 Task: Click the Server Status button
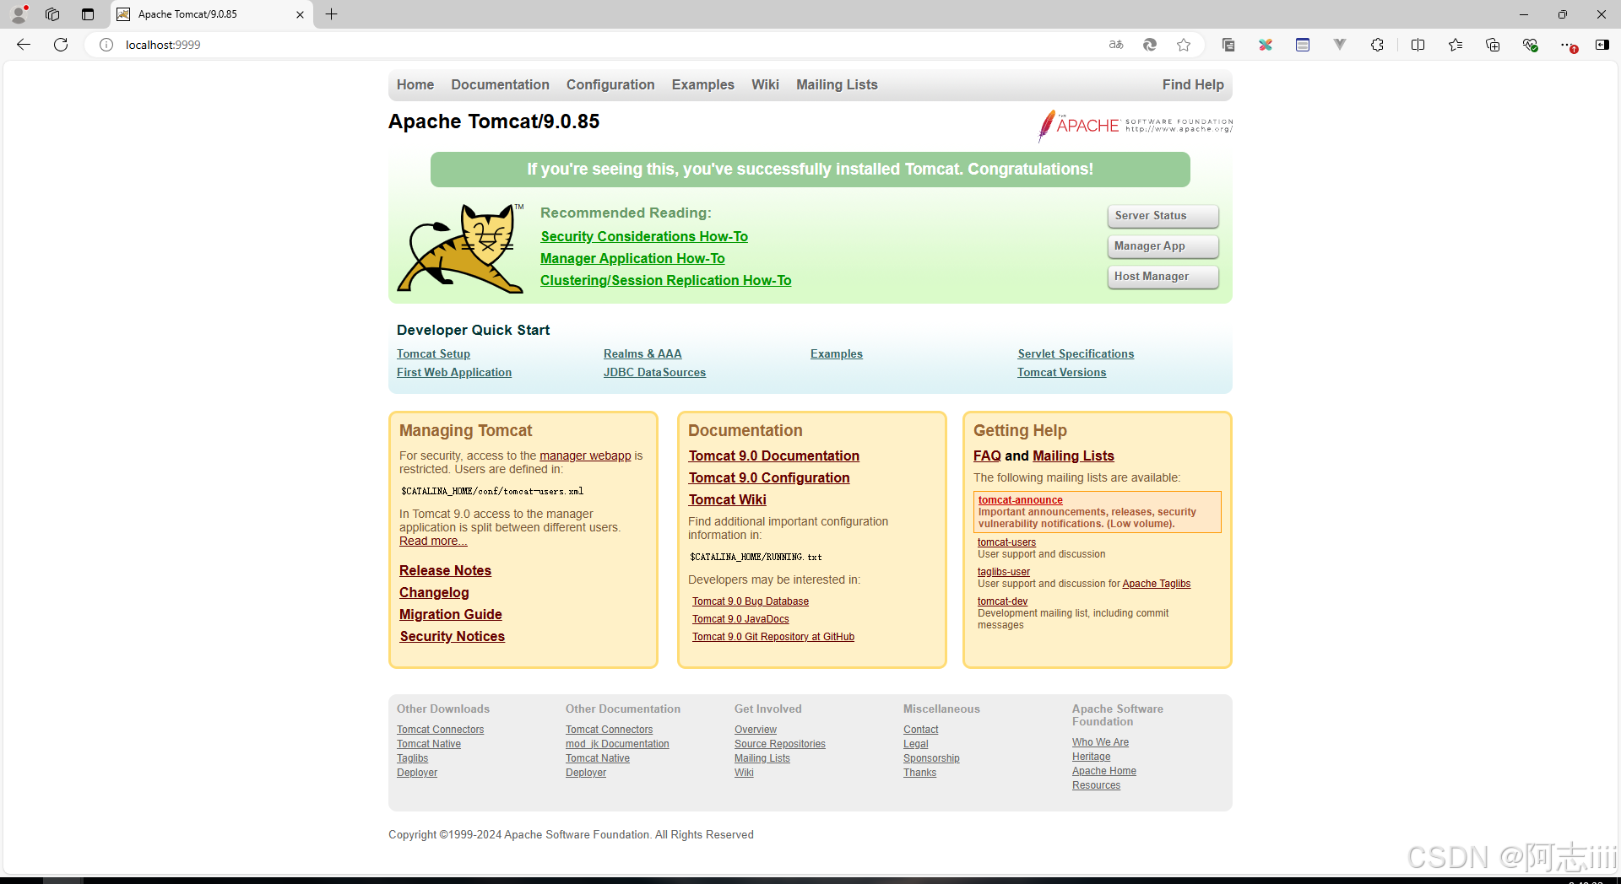point(1163,216)
